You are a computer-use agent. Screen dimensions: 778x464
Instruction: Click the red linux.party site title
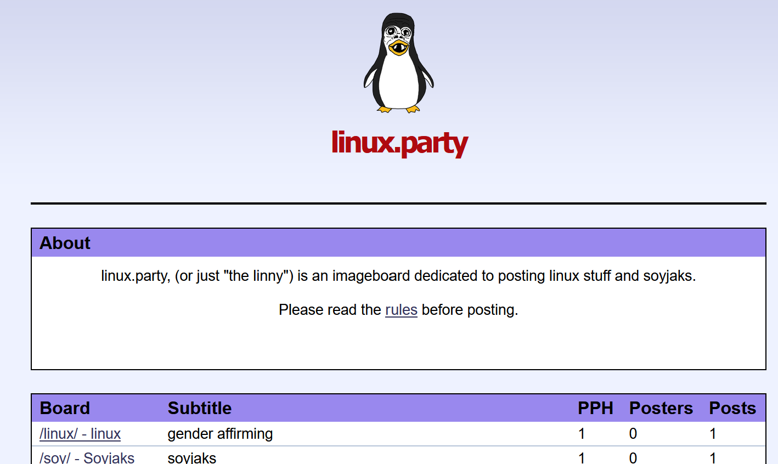click(399, 143)
